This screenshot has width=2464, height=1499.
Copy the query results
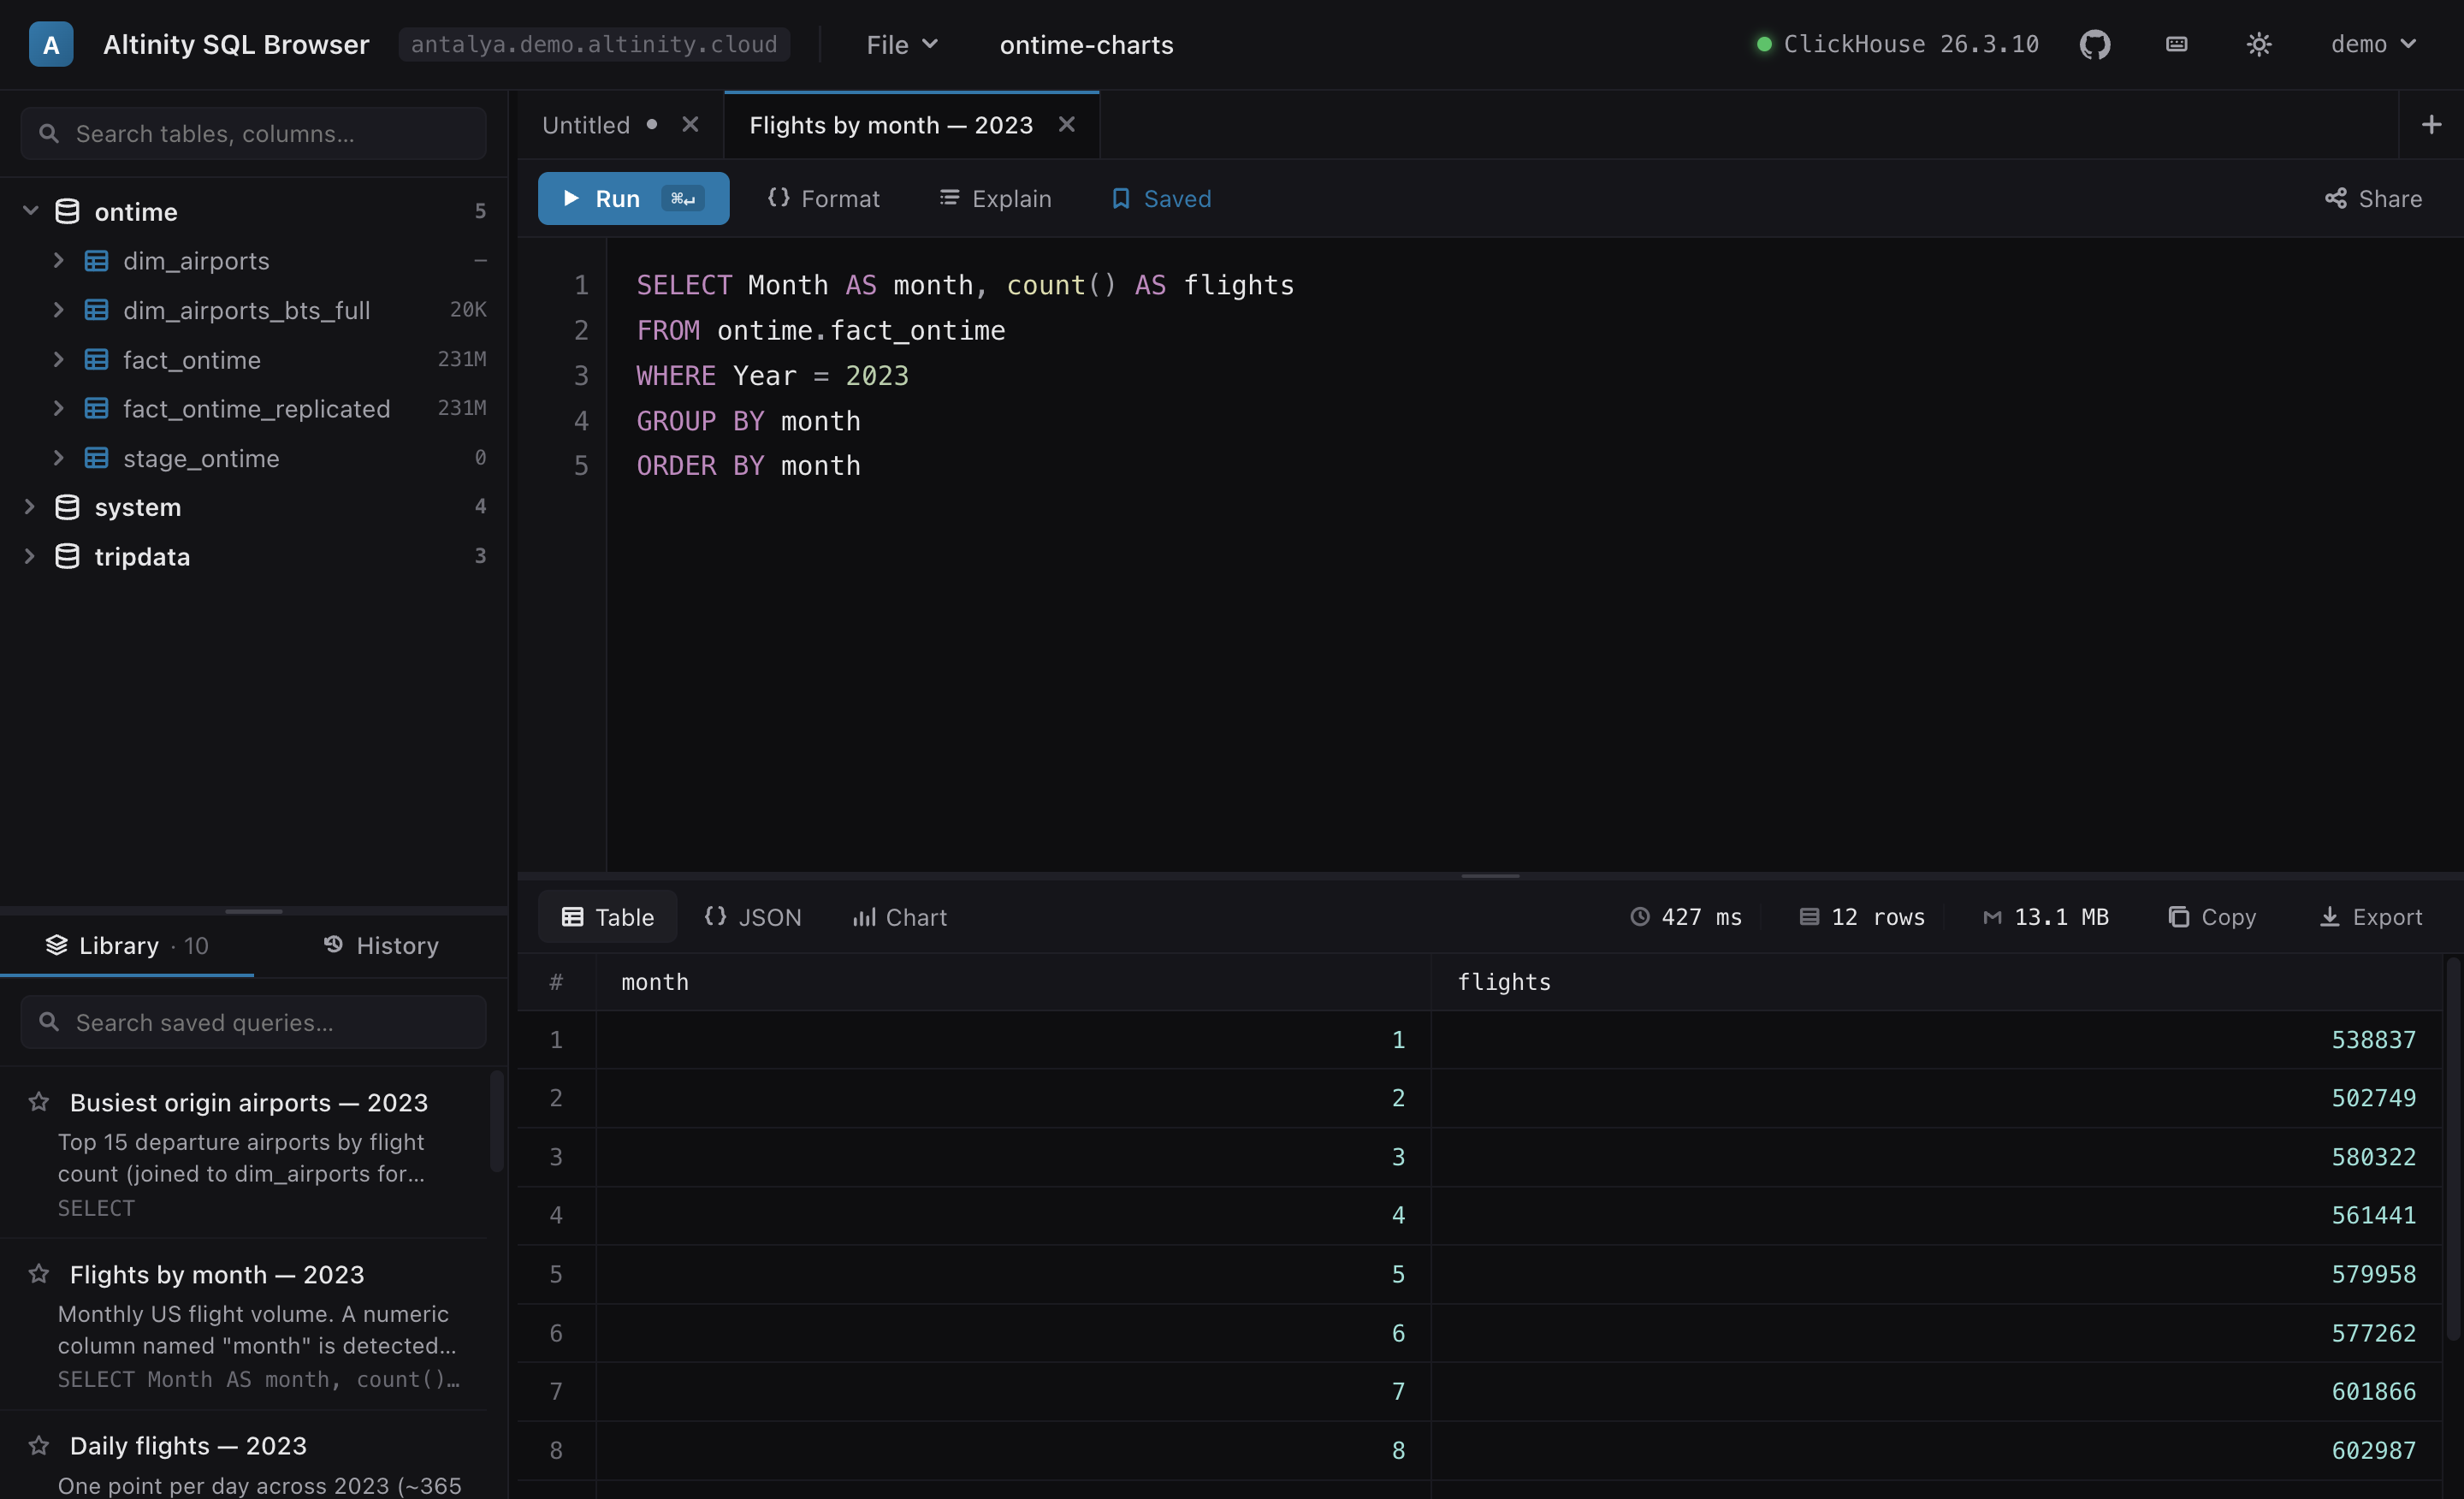pyautogui.click(x=2212, y=916)
